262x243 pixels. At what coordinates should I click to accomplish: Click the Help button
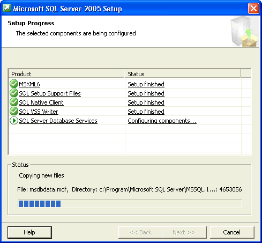click(29, 232)
